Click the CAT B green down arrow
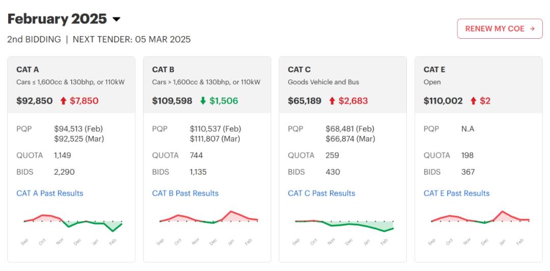This screenshot has width=550, height=271. 203,101
